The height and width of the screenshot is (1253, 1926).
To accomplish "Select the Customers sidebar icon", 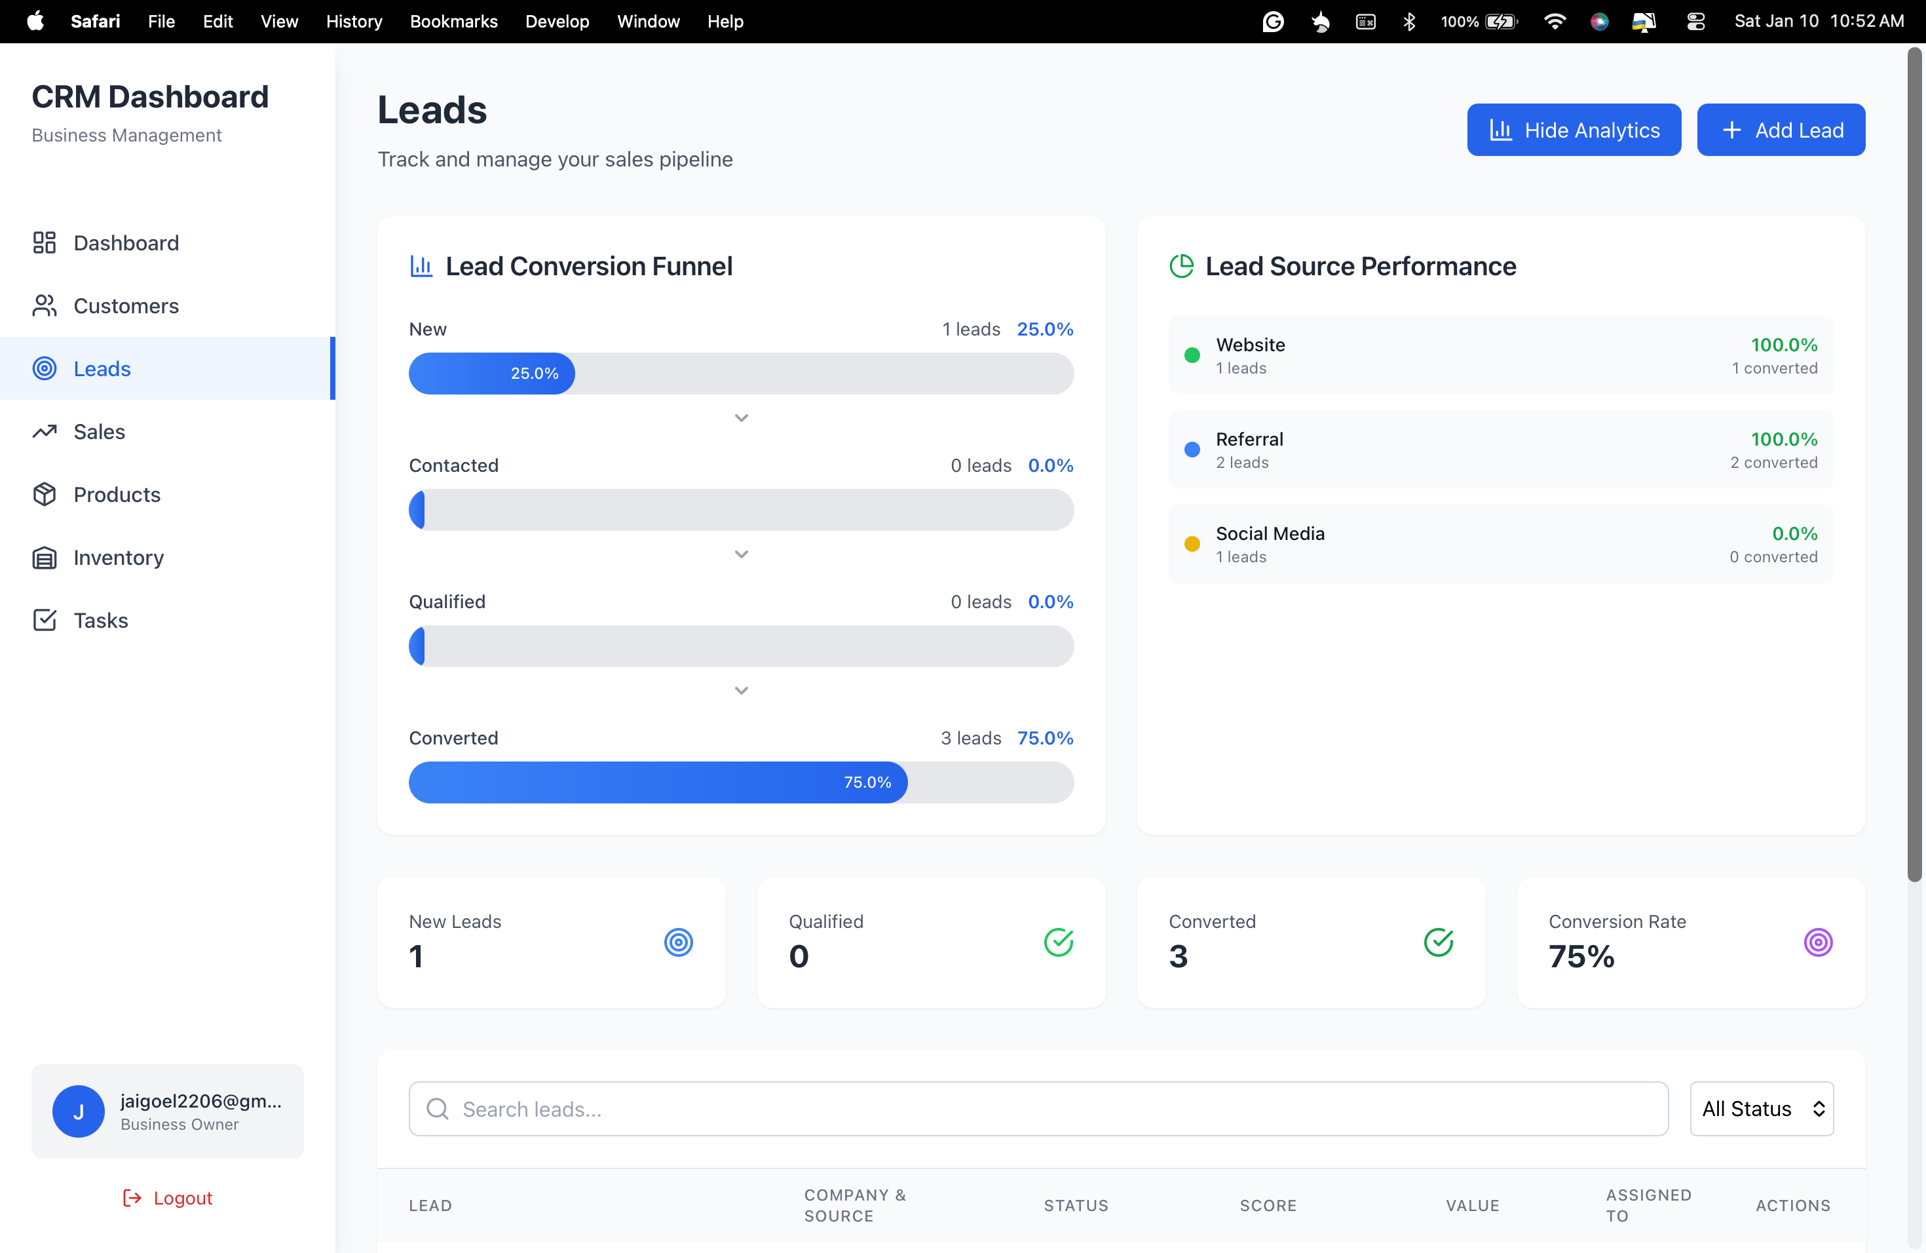I will 45,305.
